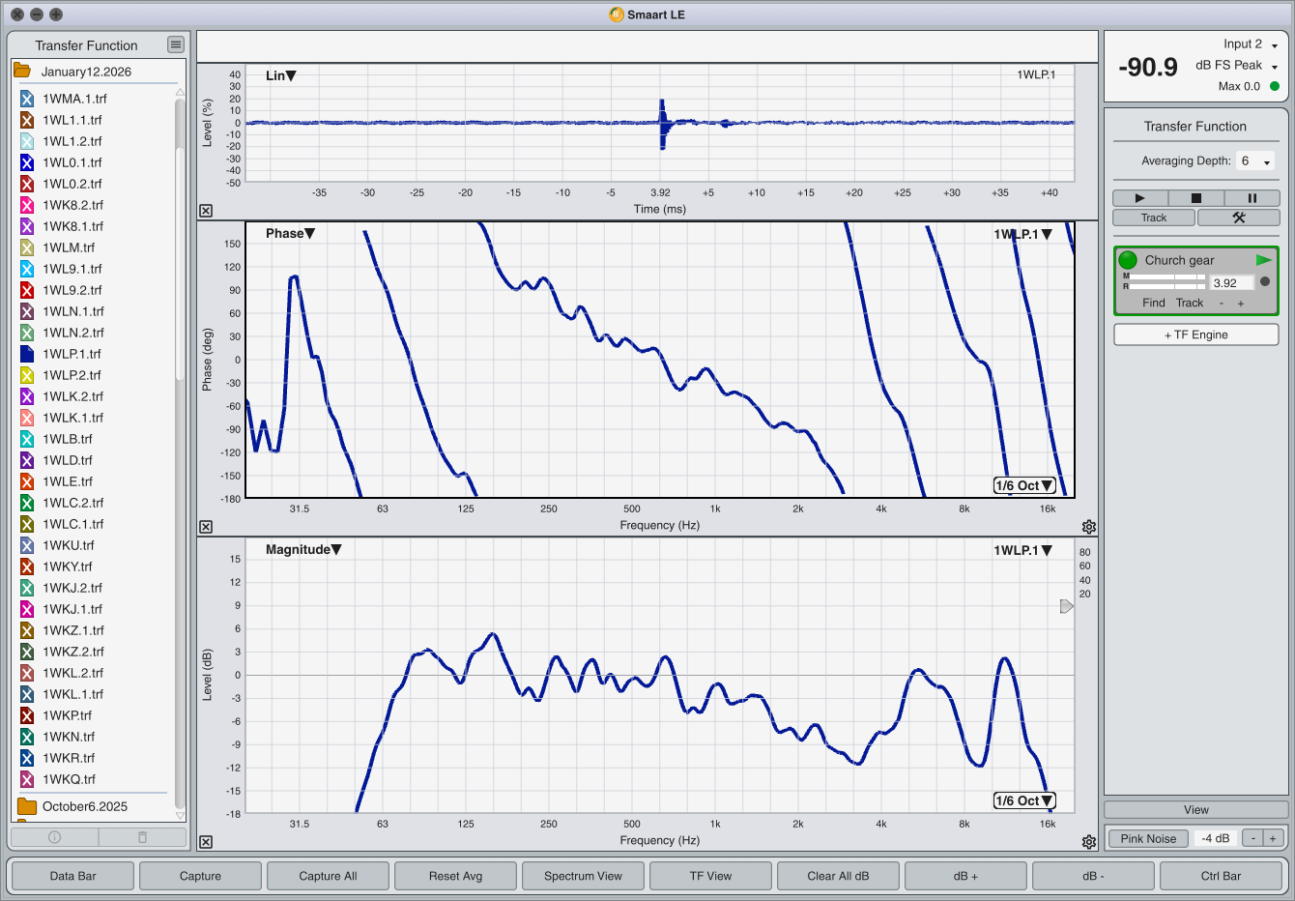Select the 1WLC.2.trf trace file
This screenshot has width=1295, height=901.
[x=72, y=503]
